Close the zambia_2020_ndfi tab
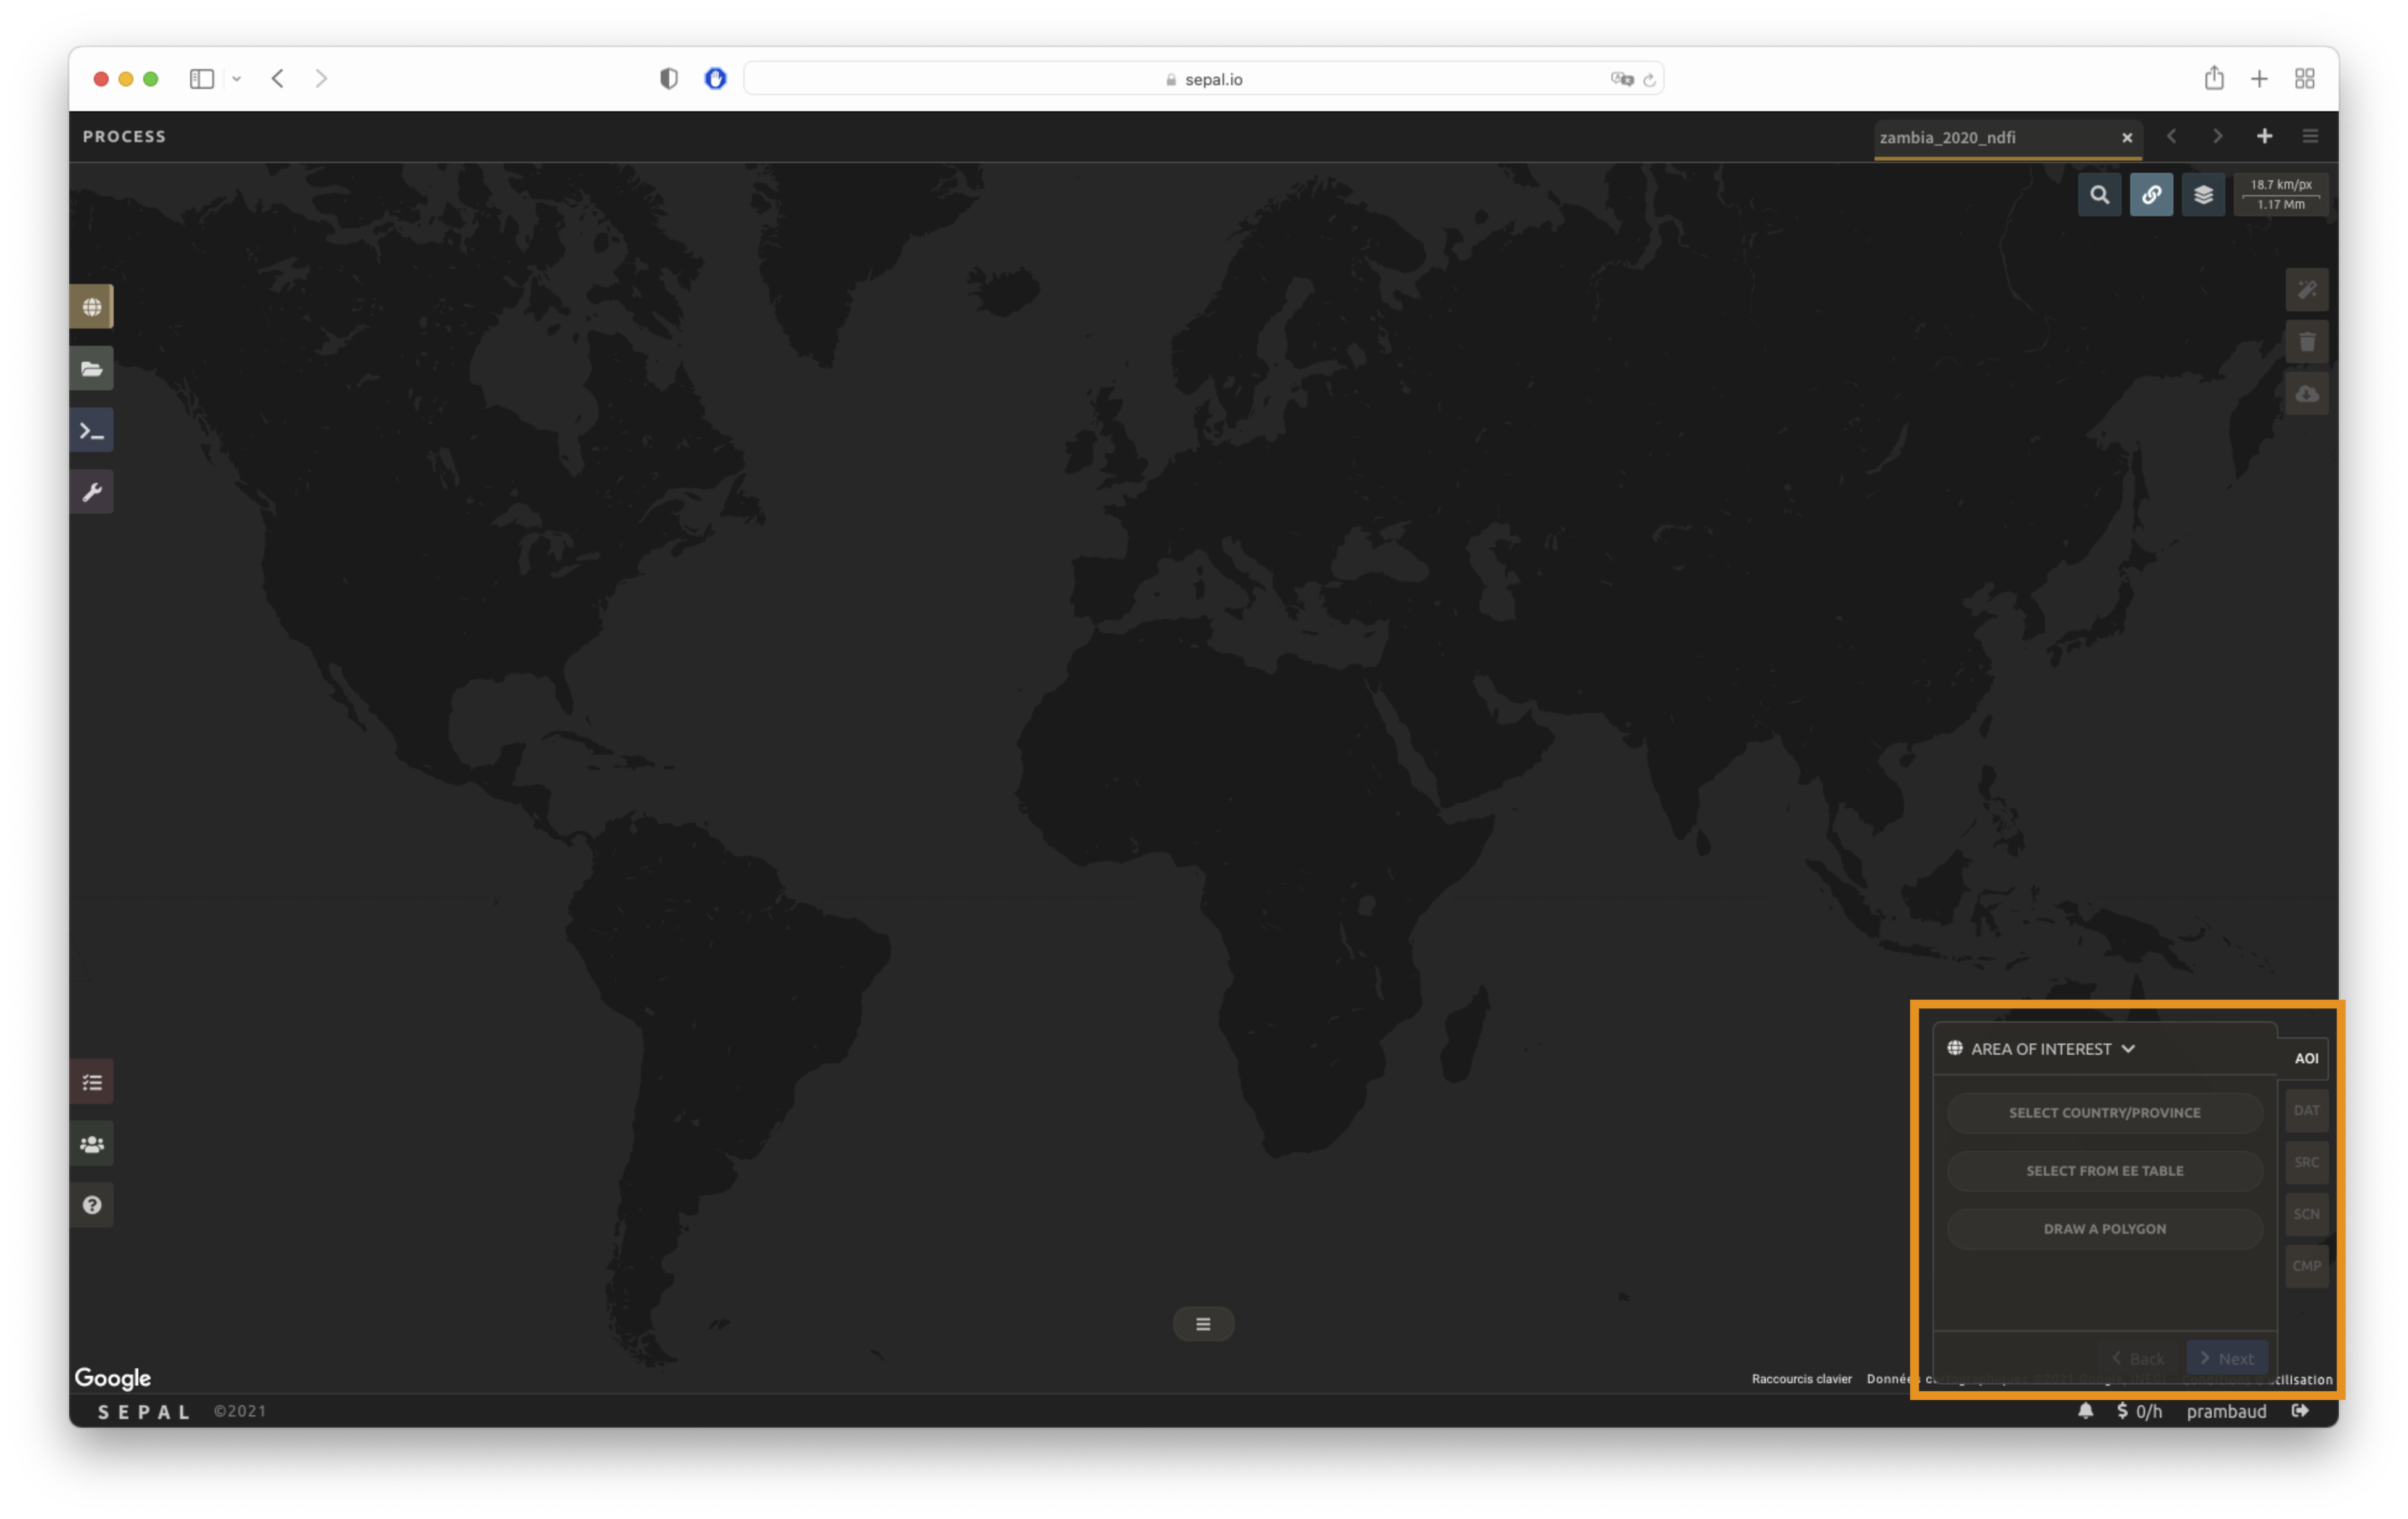This screenshot has height=1519, width=2408. 2127,138
